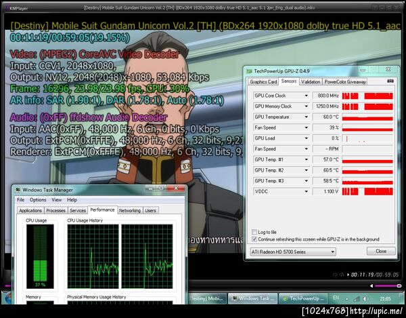
Task: Expand the GPU Core Clock sensor dropdown
Action: (306, 96)
